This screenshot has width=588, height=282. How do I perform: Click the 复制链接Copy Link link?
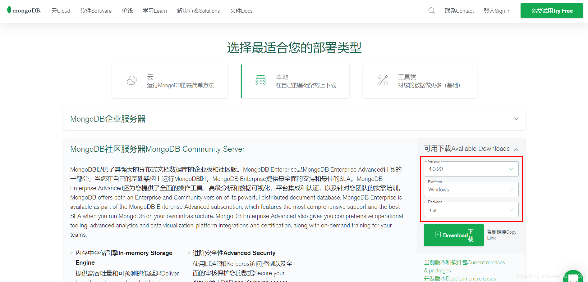coord(502,235)
